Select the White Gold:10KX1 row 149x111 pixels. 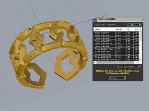[x=117, y=51]
